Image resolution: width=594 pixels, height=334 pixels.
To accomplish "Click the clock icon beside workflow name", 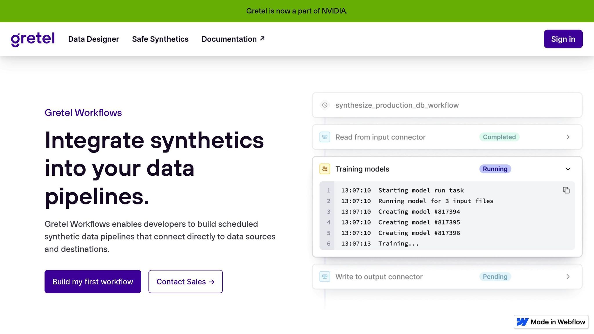I will coord(325,105).
